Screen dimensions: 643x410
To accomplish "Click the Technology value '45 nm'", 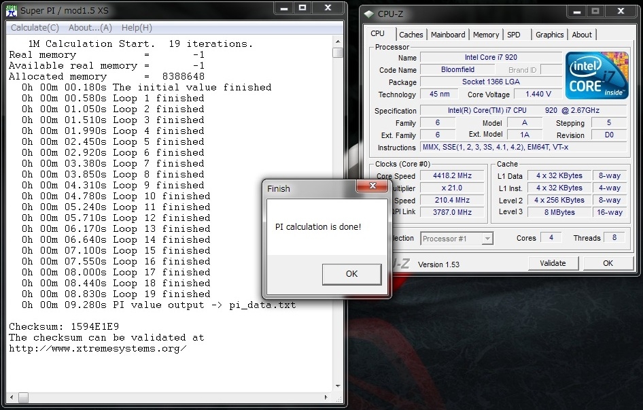I will tap(440, 94).
